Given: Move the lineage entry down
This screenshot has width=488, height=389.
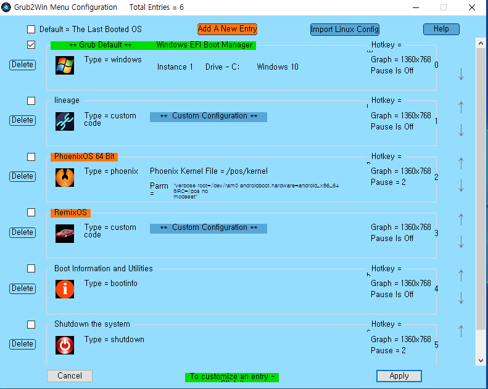Looking at the screenshot, I should 461,130.
